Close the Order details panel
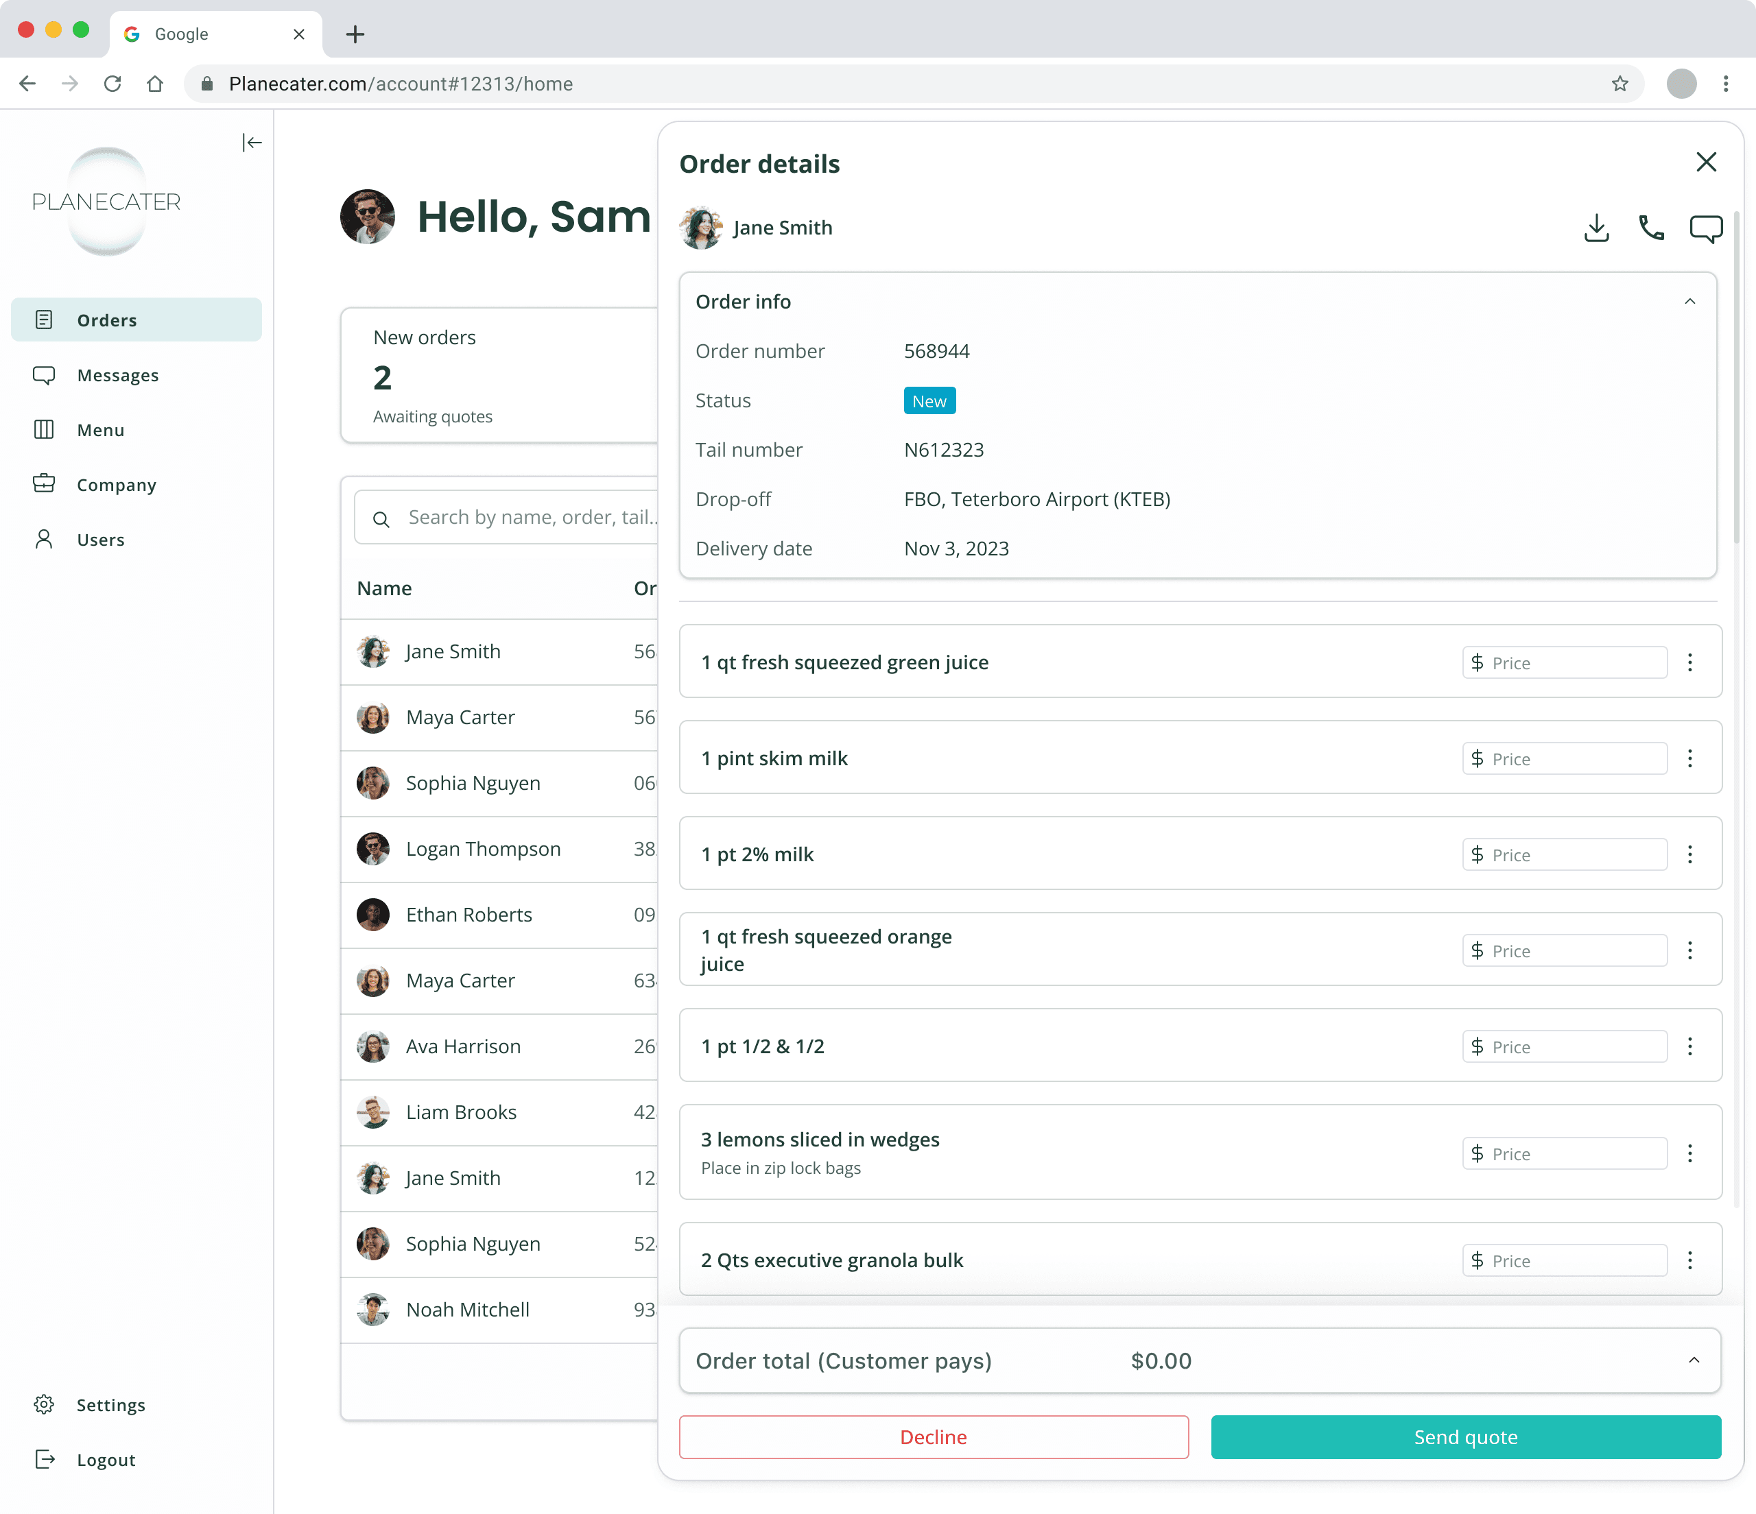Viewport: 1756px width, 1514px height. (1706, 162)
